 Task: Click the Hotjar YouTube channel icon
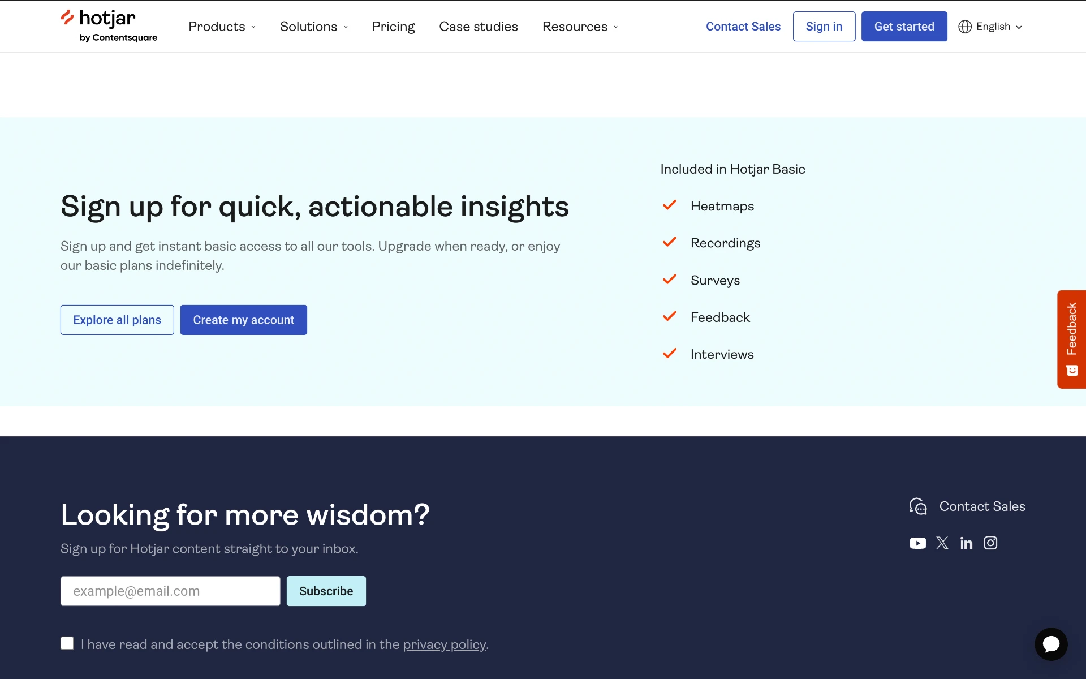(917, 543)
